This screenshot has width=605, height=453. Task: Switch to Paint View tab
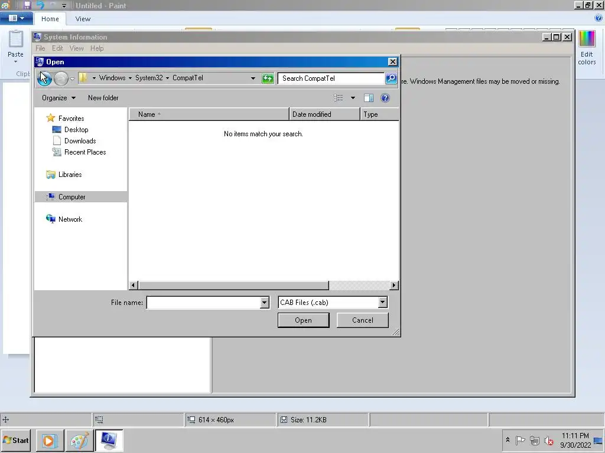[83, 19]
